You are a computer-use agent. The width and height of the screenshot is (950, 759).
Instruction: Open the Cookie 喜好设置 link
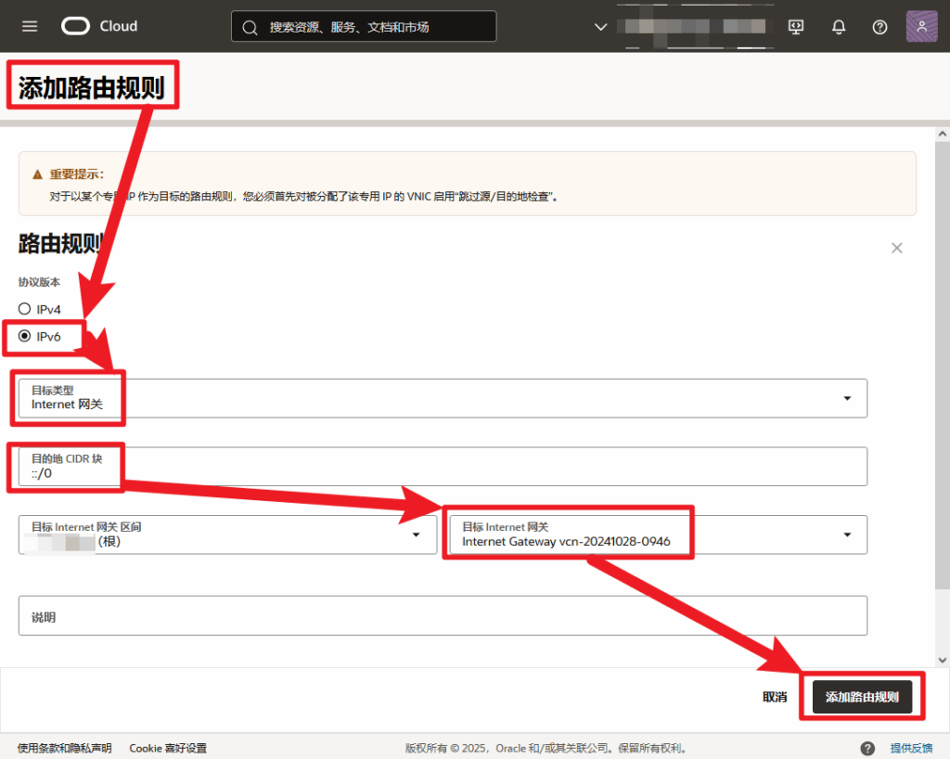168,748
